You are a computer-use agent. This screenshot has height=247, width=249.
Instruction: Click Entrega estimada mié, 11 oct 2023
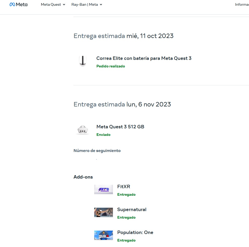click(124, 36)
